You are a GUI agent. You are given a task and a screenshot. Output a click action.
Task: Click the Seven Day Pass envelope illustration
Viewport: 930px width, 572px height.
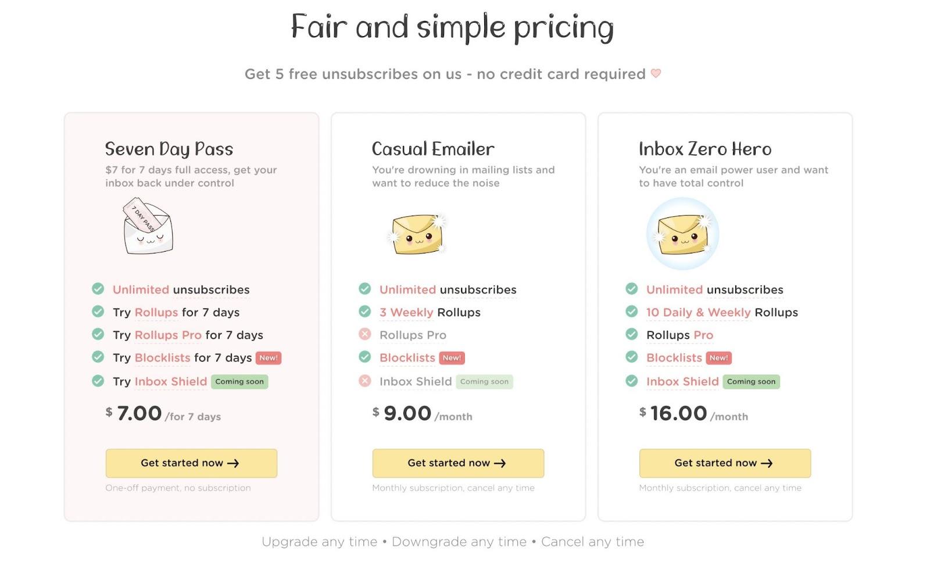[148, 226]
